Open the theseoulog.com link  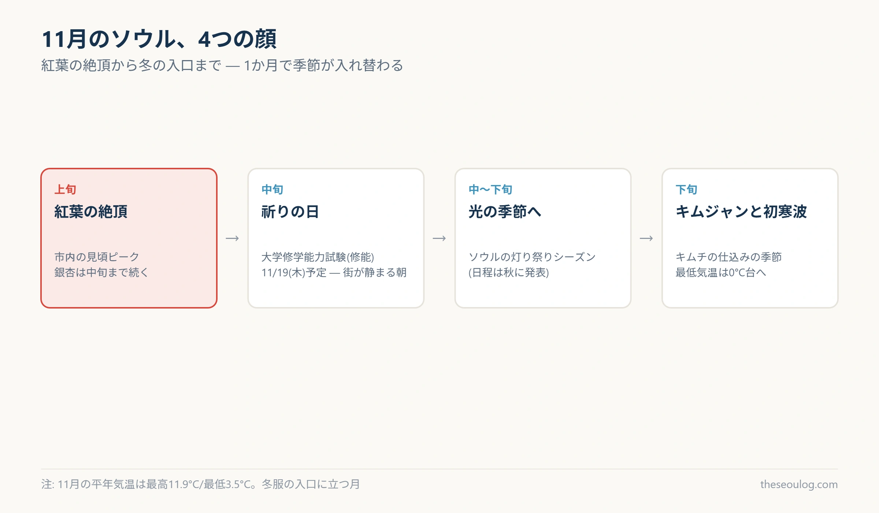tap(799, 484)
